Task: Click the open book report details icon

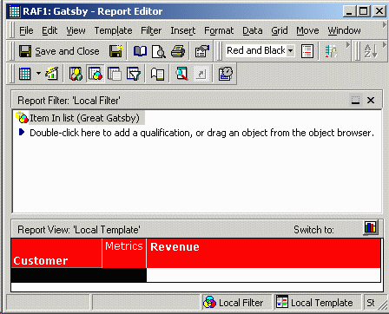Action: tap(157, 74)
